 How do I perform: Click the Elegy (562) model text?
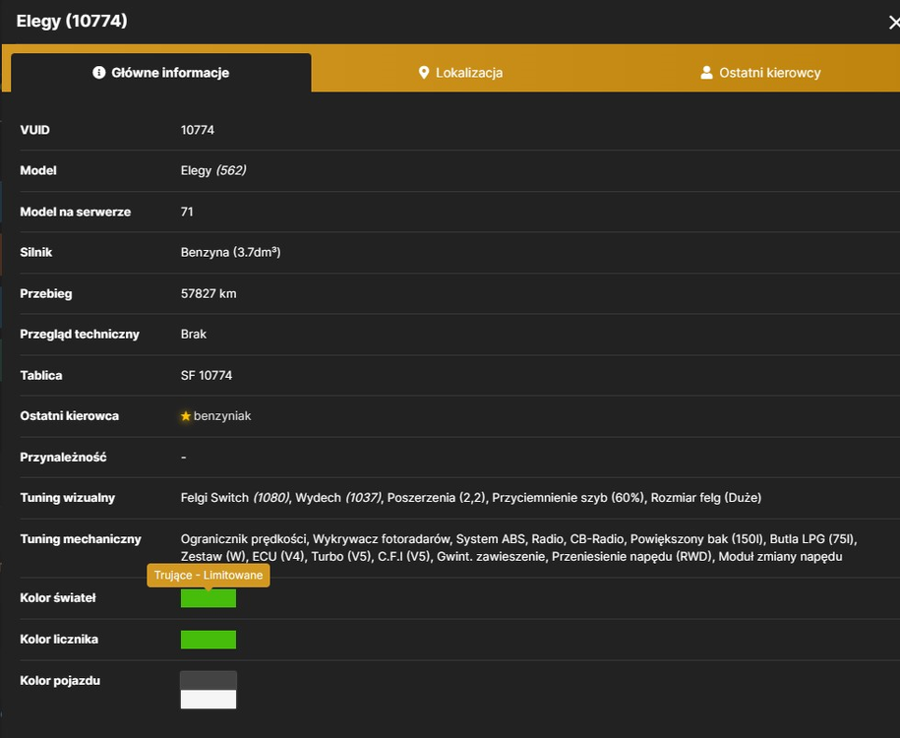tap(213, 170)
